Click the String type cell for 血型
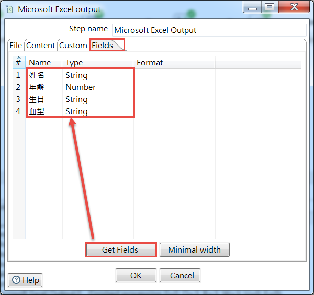The image size is (314, 295). (98, 111)
